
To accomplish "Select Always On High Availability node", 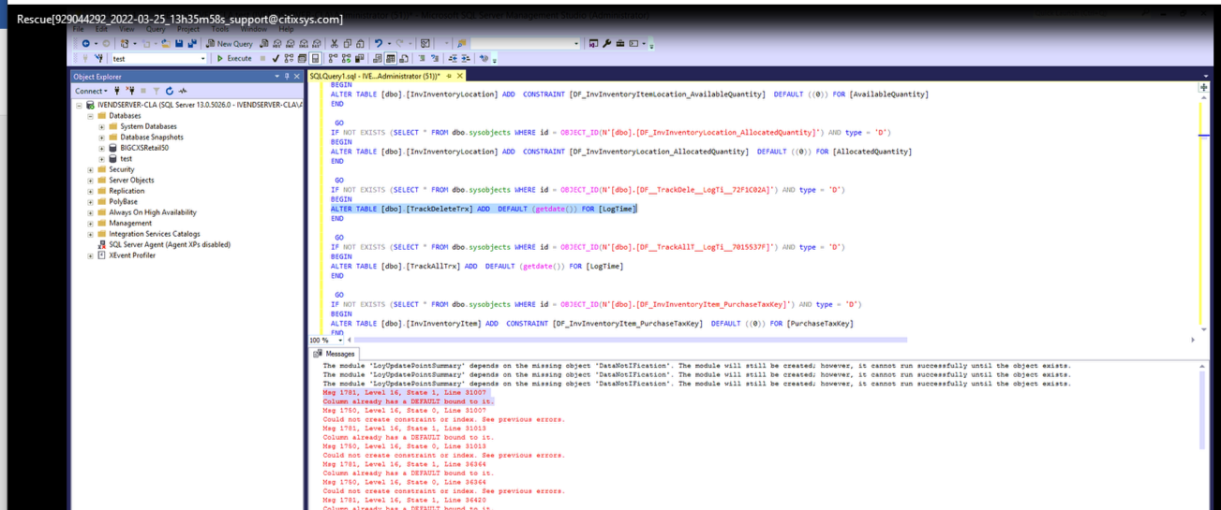I will click(x=153, y=212).
